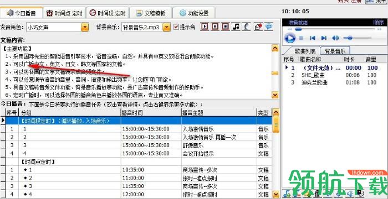Screen dimensions: 388x199
Task: Click the music note icon in script toolbar
Action: (x=236, y=27)
